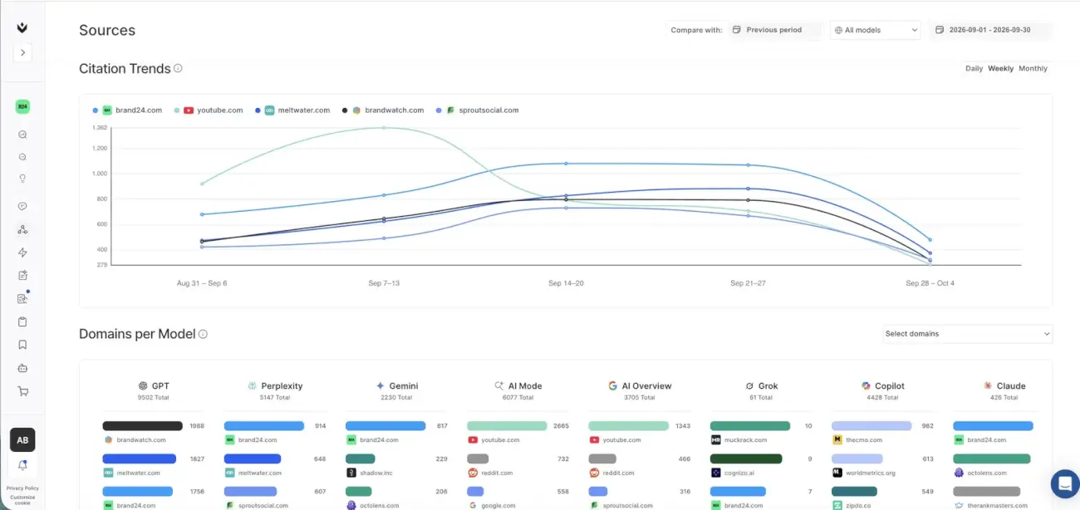Open the robot assistant icon in sidebar

click(x=22, y=368)
